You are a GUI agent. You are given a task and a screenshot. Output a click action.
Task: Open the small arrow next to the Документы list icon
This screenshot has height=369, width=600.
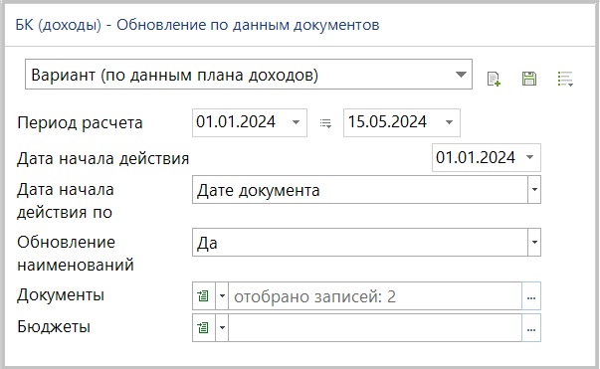[x=222, y=296]
